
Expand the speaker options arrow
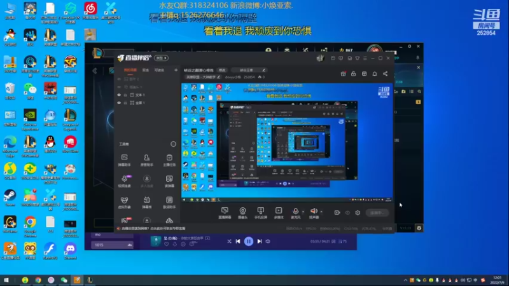(x=321, y=212)
